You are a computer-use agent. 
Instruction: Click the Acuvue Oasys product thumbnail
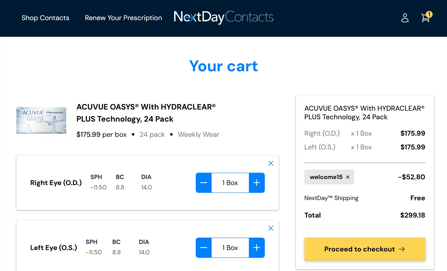[41, 120]
